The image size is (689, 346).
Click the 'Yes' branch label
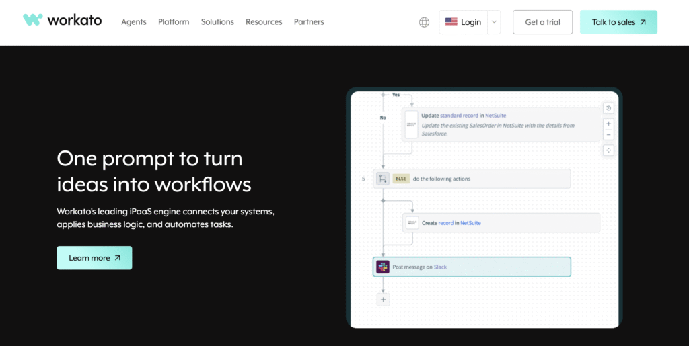(x=396, y=95)
